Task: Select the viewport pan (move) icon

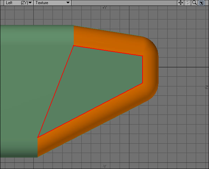Action: pos(180,3)
